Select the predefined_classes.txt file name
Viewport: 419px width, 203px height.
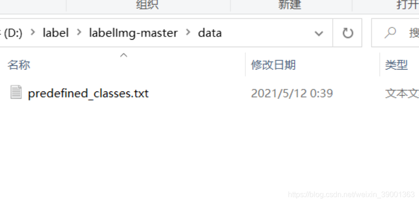(88, 93)
